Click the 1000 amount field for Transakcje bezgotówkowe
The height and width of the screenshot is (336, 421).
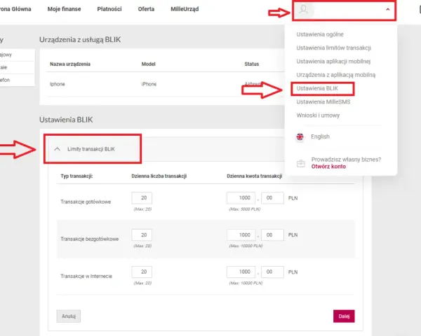(241, 235)
